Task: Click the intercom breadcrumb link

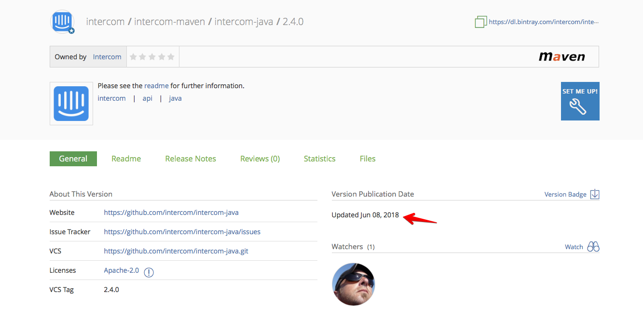Action: 105,22
